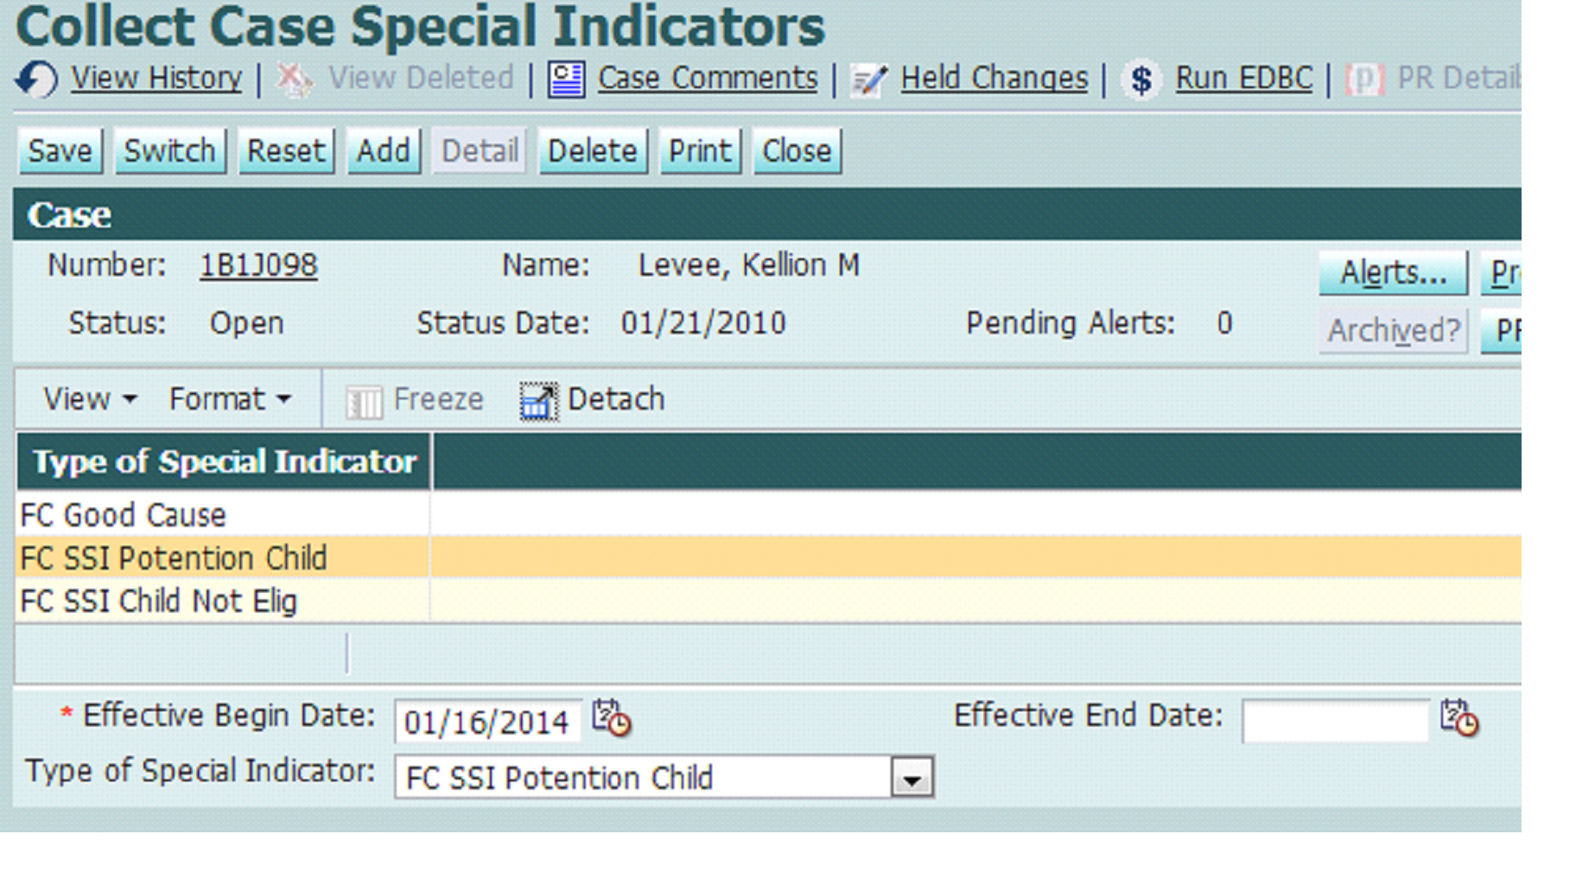Click the Held Changes pencil icon
1576x872 pixels.
click(868, 80)
